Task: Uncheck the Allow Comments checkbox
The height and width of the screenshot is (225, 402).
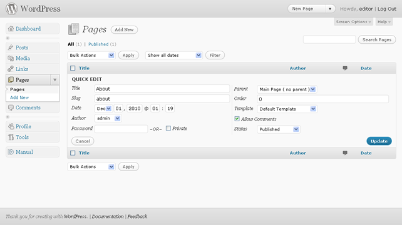Action: tap(237, 119)
